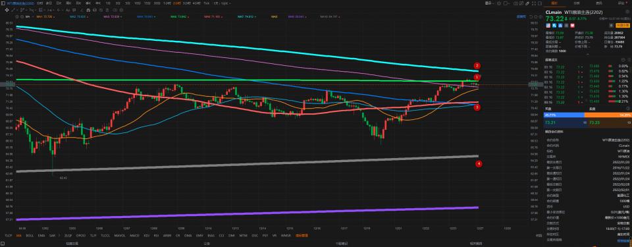Expand the display dropdown in top toolbar
The image size is (632, 247).
pos(489,3)
